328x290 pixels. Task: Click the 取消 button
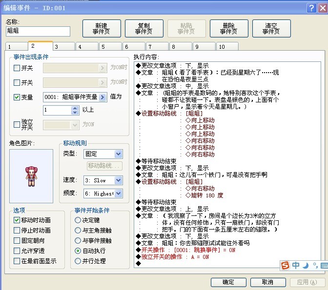[268, 282]
